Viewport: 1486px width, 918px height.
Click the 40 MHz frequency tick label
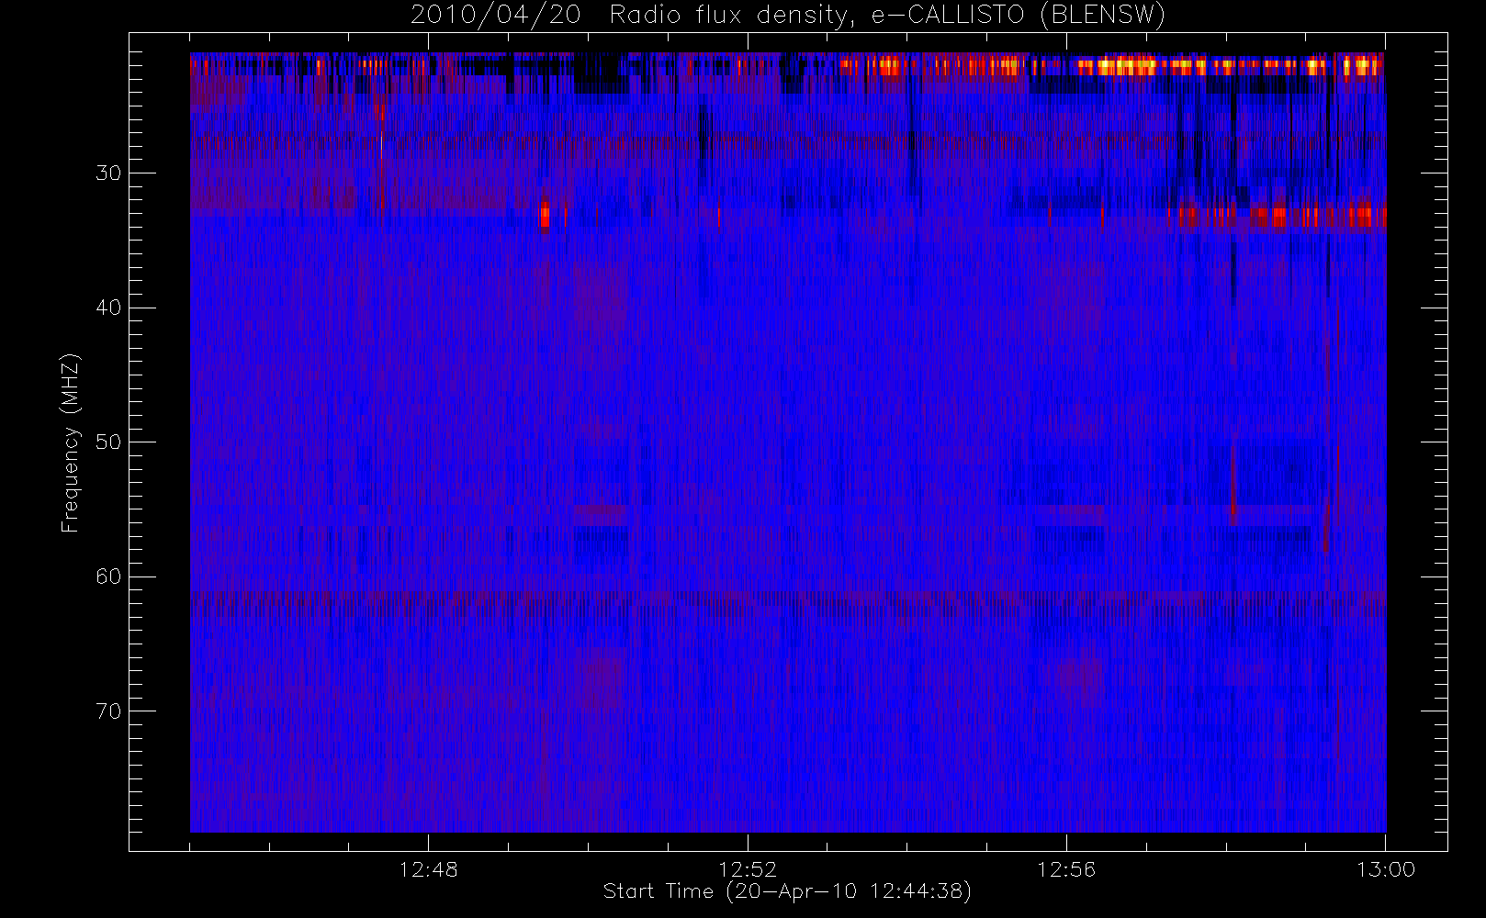coord(108,308)
